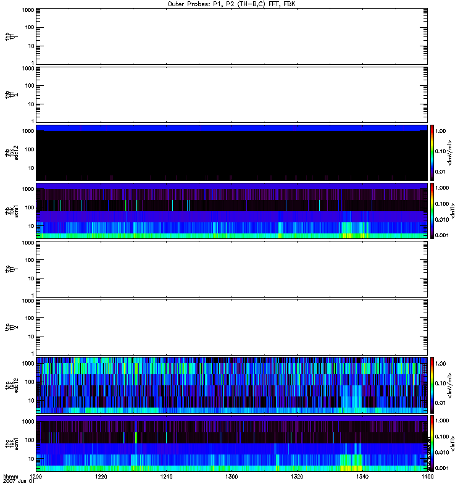The width and height of the screenshot is (463, 494).
Task: Click the 1 tick label on thc fff 1 axis
Action: [33, 296]
